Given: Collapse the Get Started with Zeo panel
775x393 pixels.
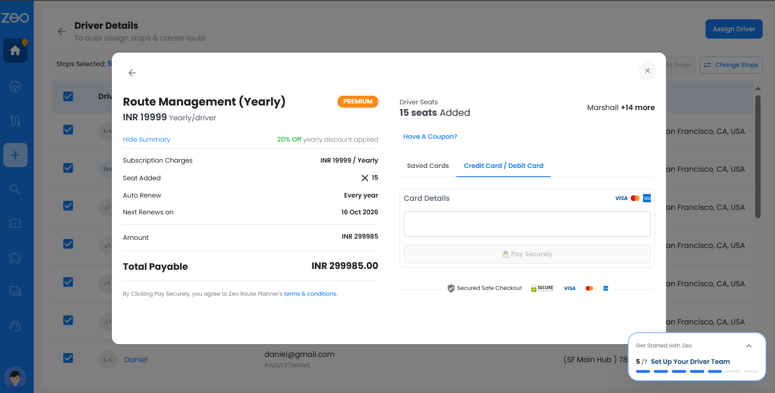Looking at the screenshot, I should pos(749,346).
